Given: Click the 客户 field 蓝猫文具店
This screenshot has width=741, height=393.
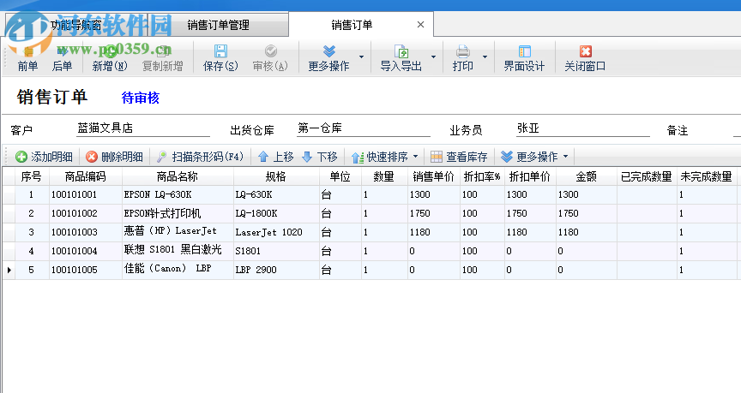Looking at the screenshot, I should (x=142, y=128).
